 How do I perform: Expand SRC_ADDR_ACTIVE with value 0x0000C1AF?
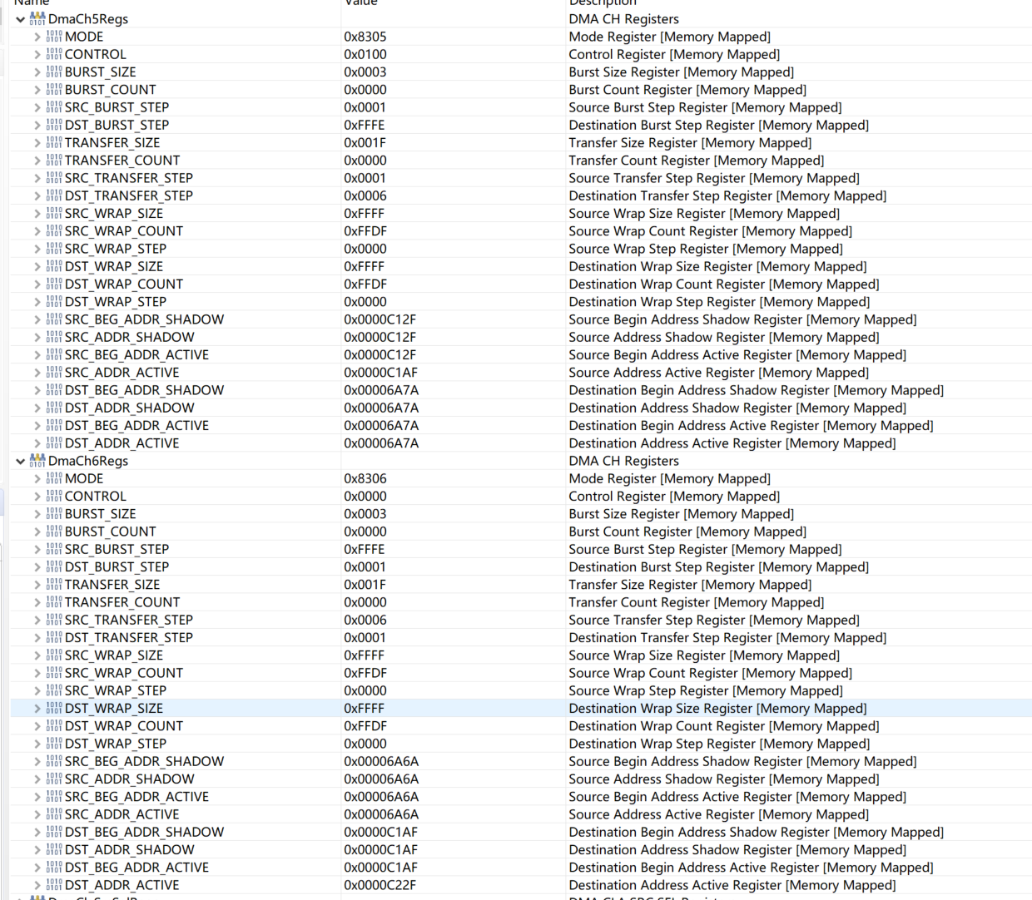(x=37, y=373)
